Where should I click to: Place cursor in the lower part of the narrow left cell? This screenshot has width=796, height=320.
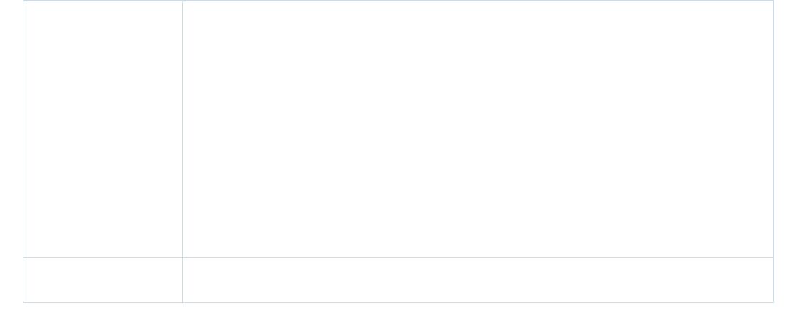click(x=103, y=203)
